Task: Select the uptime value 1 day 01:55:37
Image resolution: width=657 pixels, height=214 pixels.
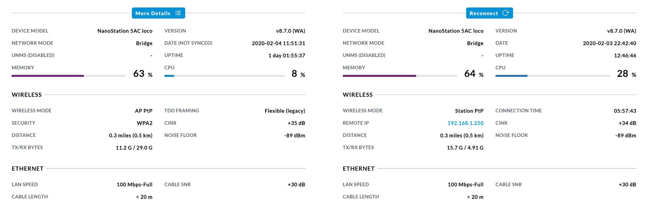Action: 286,55
